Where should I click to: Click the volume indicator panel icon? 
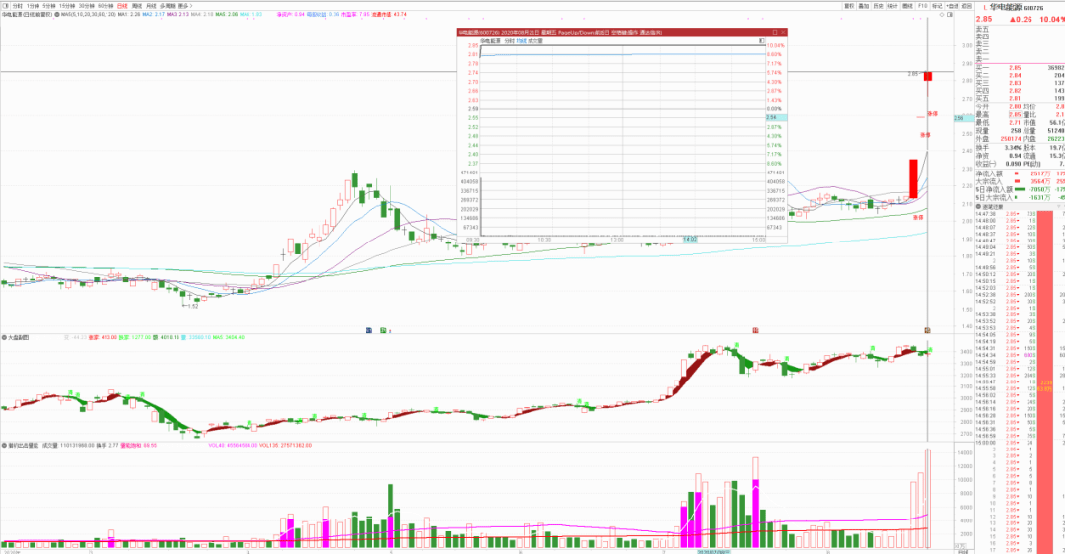click(4, 445)
